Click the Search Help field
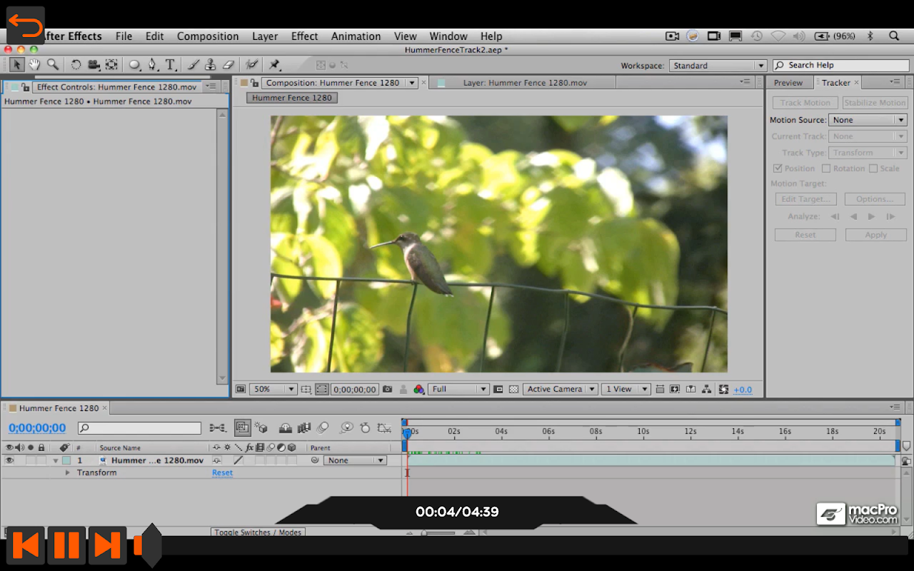This screenshot has width=914, height=571. [841, 65]
